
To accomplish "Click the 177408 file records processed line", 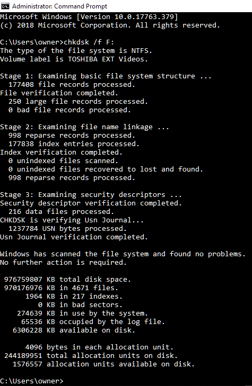I will [72, 85].
